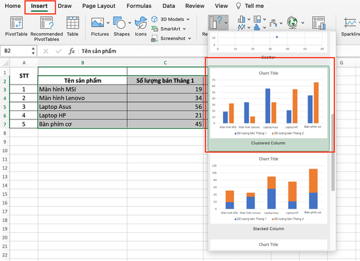Click the Maps globe icon
360x261 pixels.
point(292,23)
